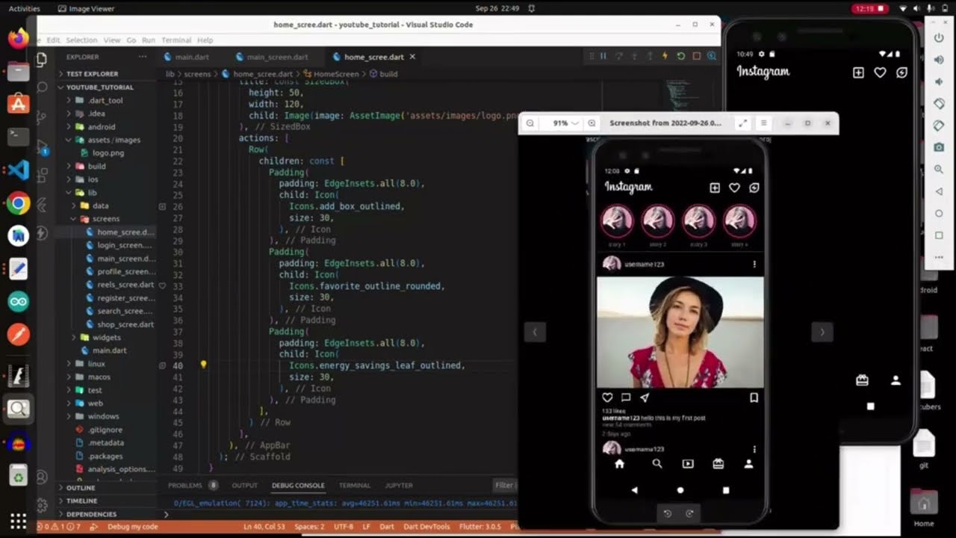Screen dimensions: 956x538
Task: Click the lightbulb code action on line 40
Action: [x=203, y=365]
